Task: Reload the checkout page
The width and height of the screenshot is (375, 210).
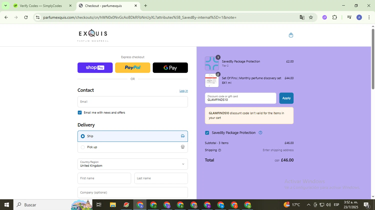Action: 26,17
